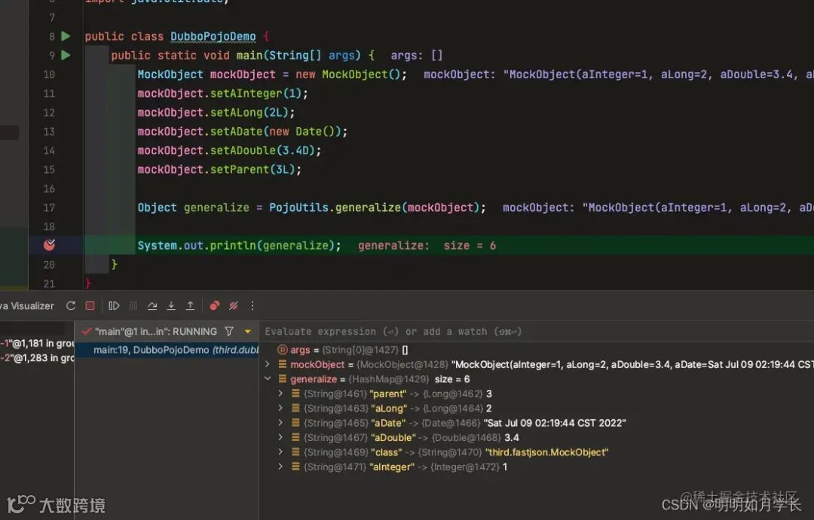814x520 pixels.
Task: Place caret on mockObject.setALong(2L) line
Action: coord(216,112)
